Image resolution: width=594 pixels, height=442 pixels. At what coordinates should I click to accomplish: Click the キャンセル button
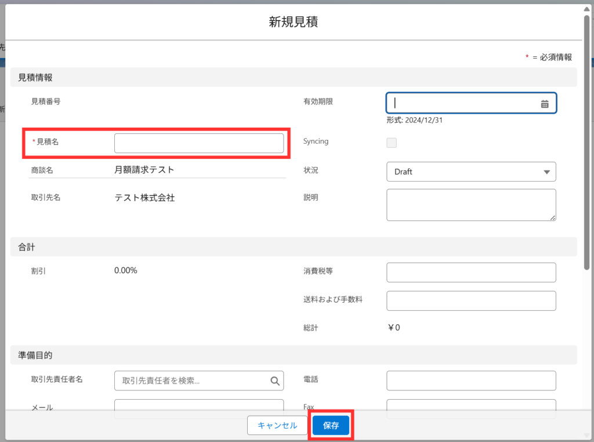(277, 425)
